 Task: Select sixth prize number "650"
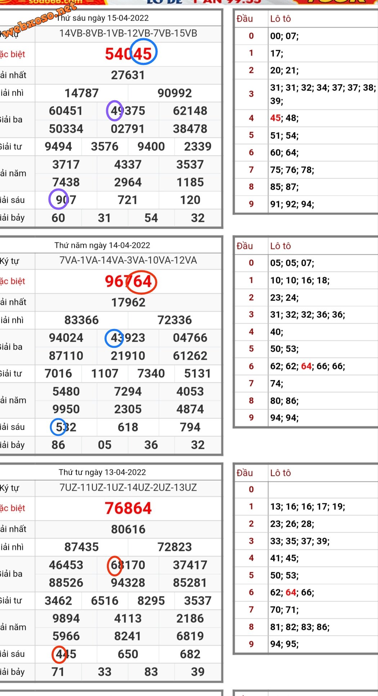click(x=128, y=654)
